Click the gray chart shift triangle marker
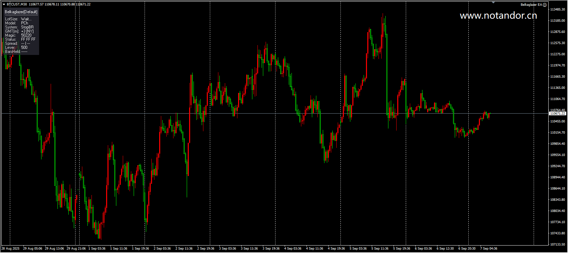568x253 pixels. click(x=493, y=3)
